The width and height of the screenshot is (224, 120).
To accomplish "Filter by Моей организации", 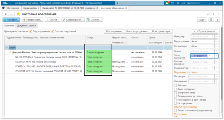I will point(161,31).
